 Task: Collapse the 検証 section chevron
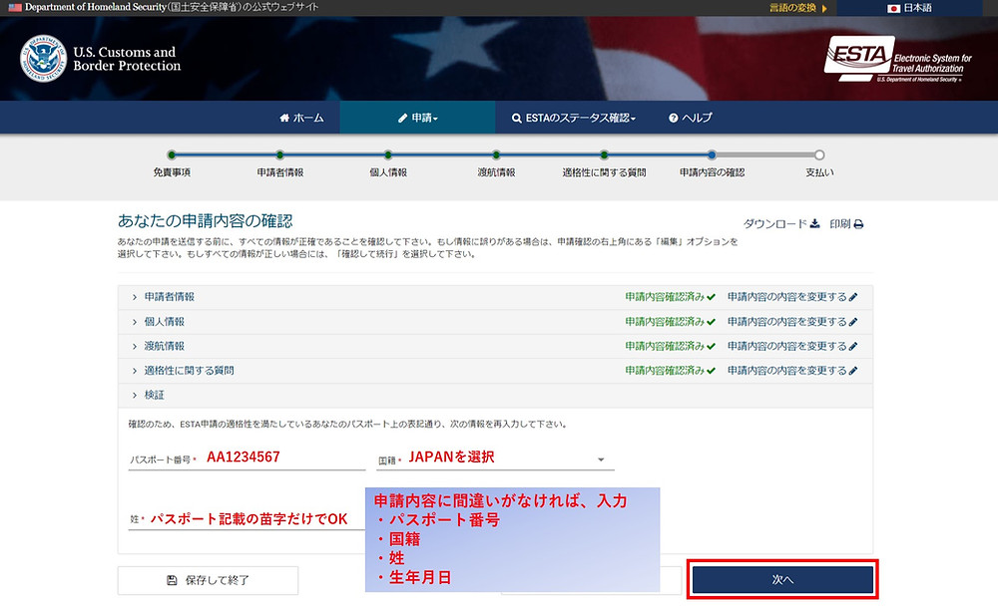tap(135, 396)
